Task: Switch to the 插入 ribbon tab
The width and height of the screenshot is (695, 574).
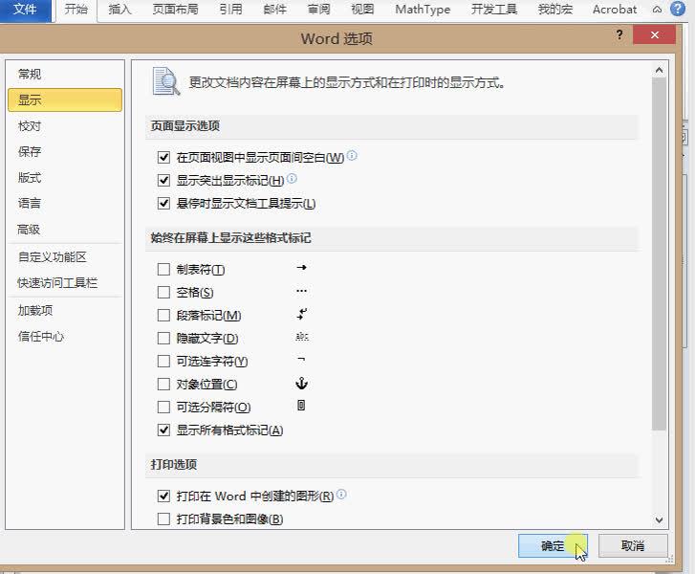Action: point(119,10)
